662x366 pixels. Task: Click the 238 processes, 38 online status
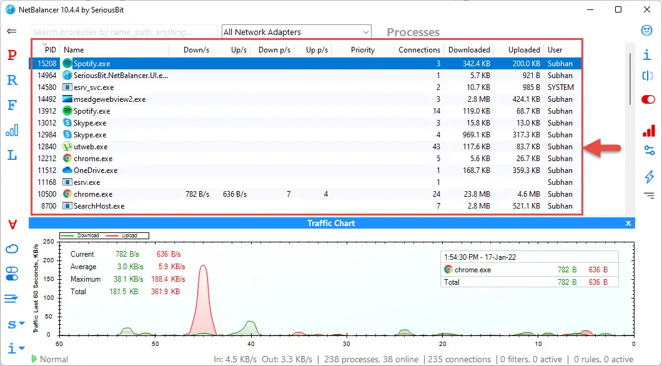371,359
